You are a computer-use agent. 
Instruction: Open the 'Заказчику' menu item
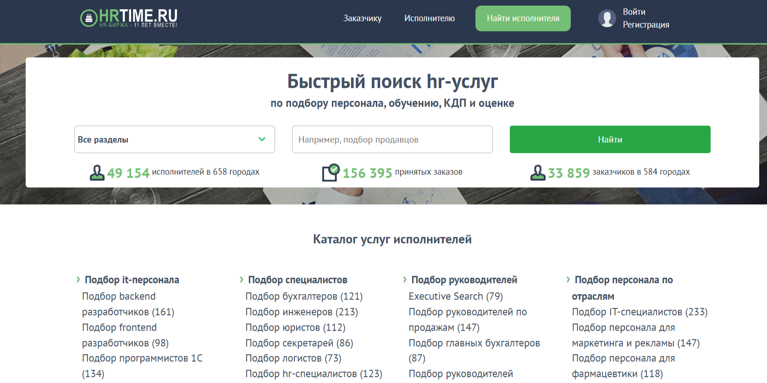point(362,18)
